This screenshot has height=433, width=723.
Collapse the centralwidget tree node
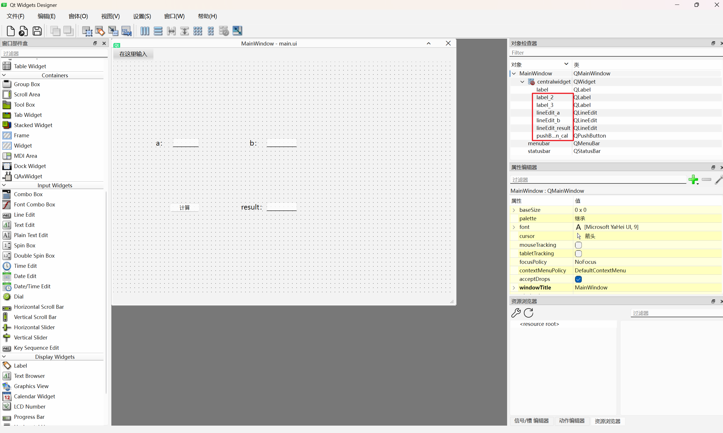point(522,82)
